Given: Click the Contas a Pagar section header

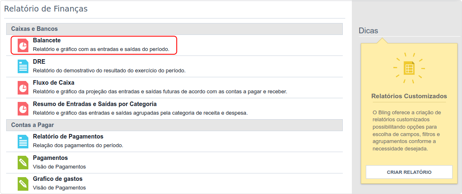Looking at the screenshot, I should [x=174, y=125].
